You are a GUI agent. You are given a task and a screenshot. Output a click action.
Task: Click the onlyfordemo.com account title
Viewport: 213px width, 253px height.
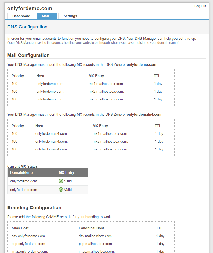pyautogui.click(x=30, y=8)
